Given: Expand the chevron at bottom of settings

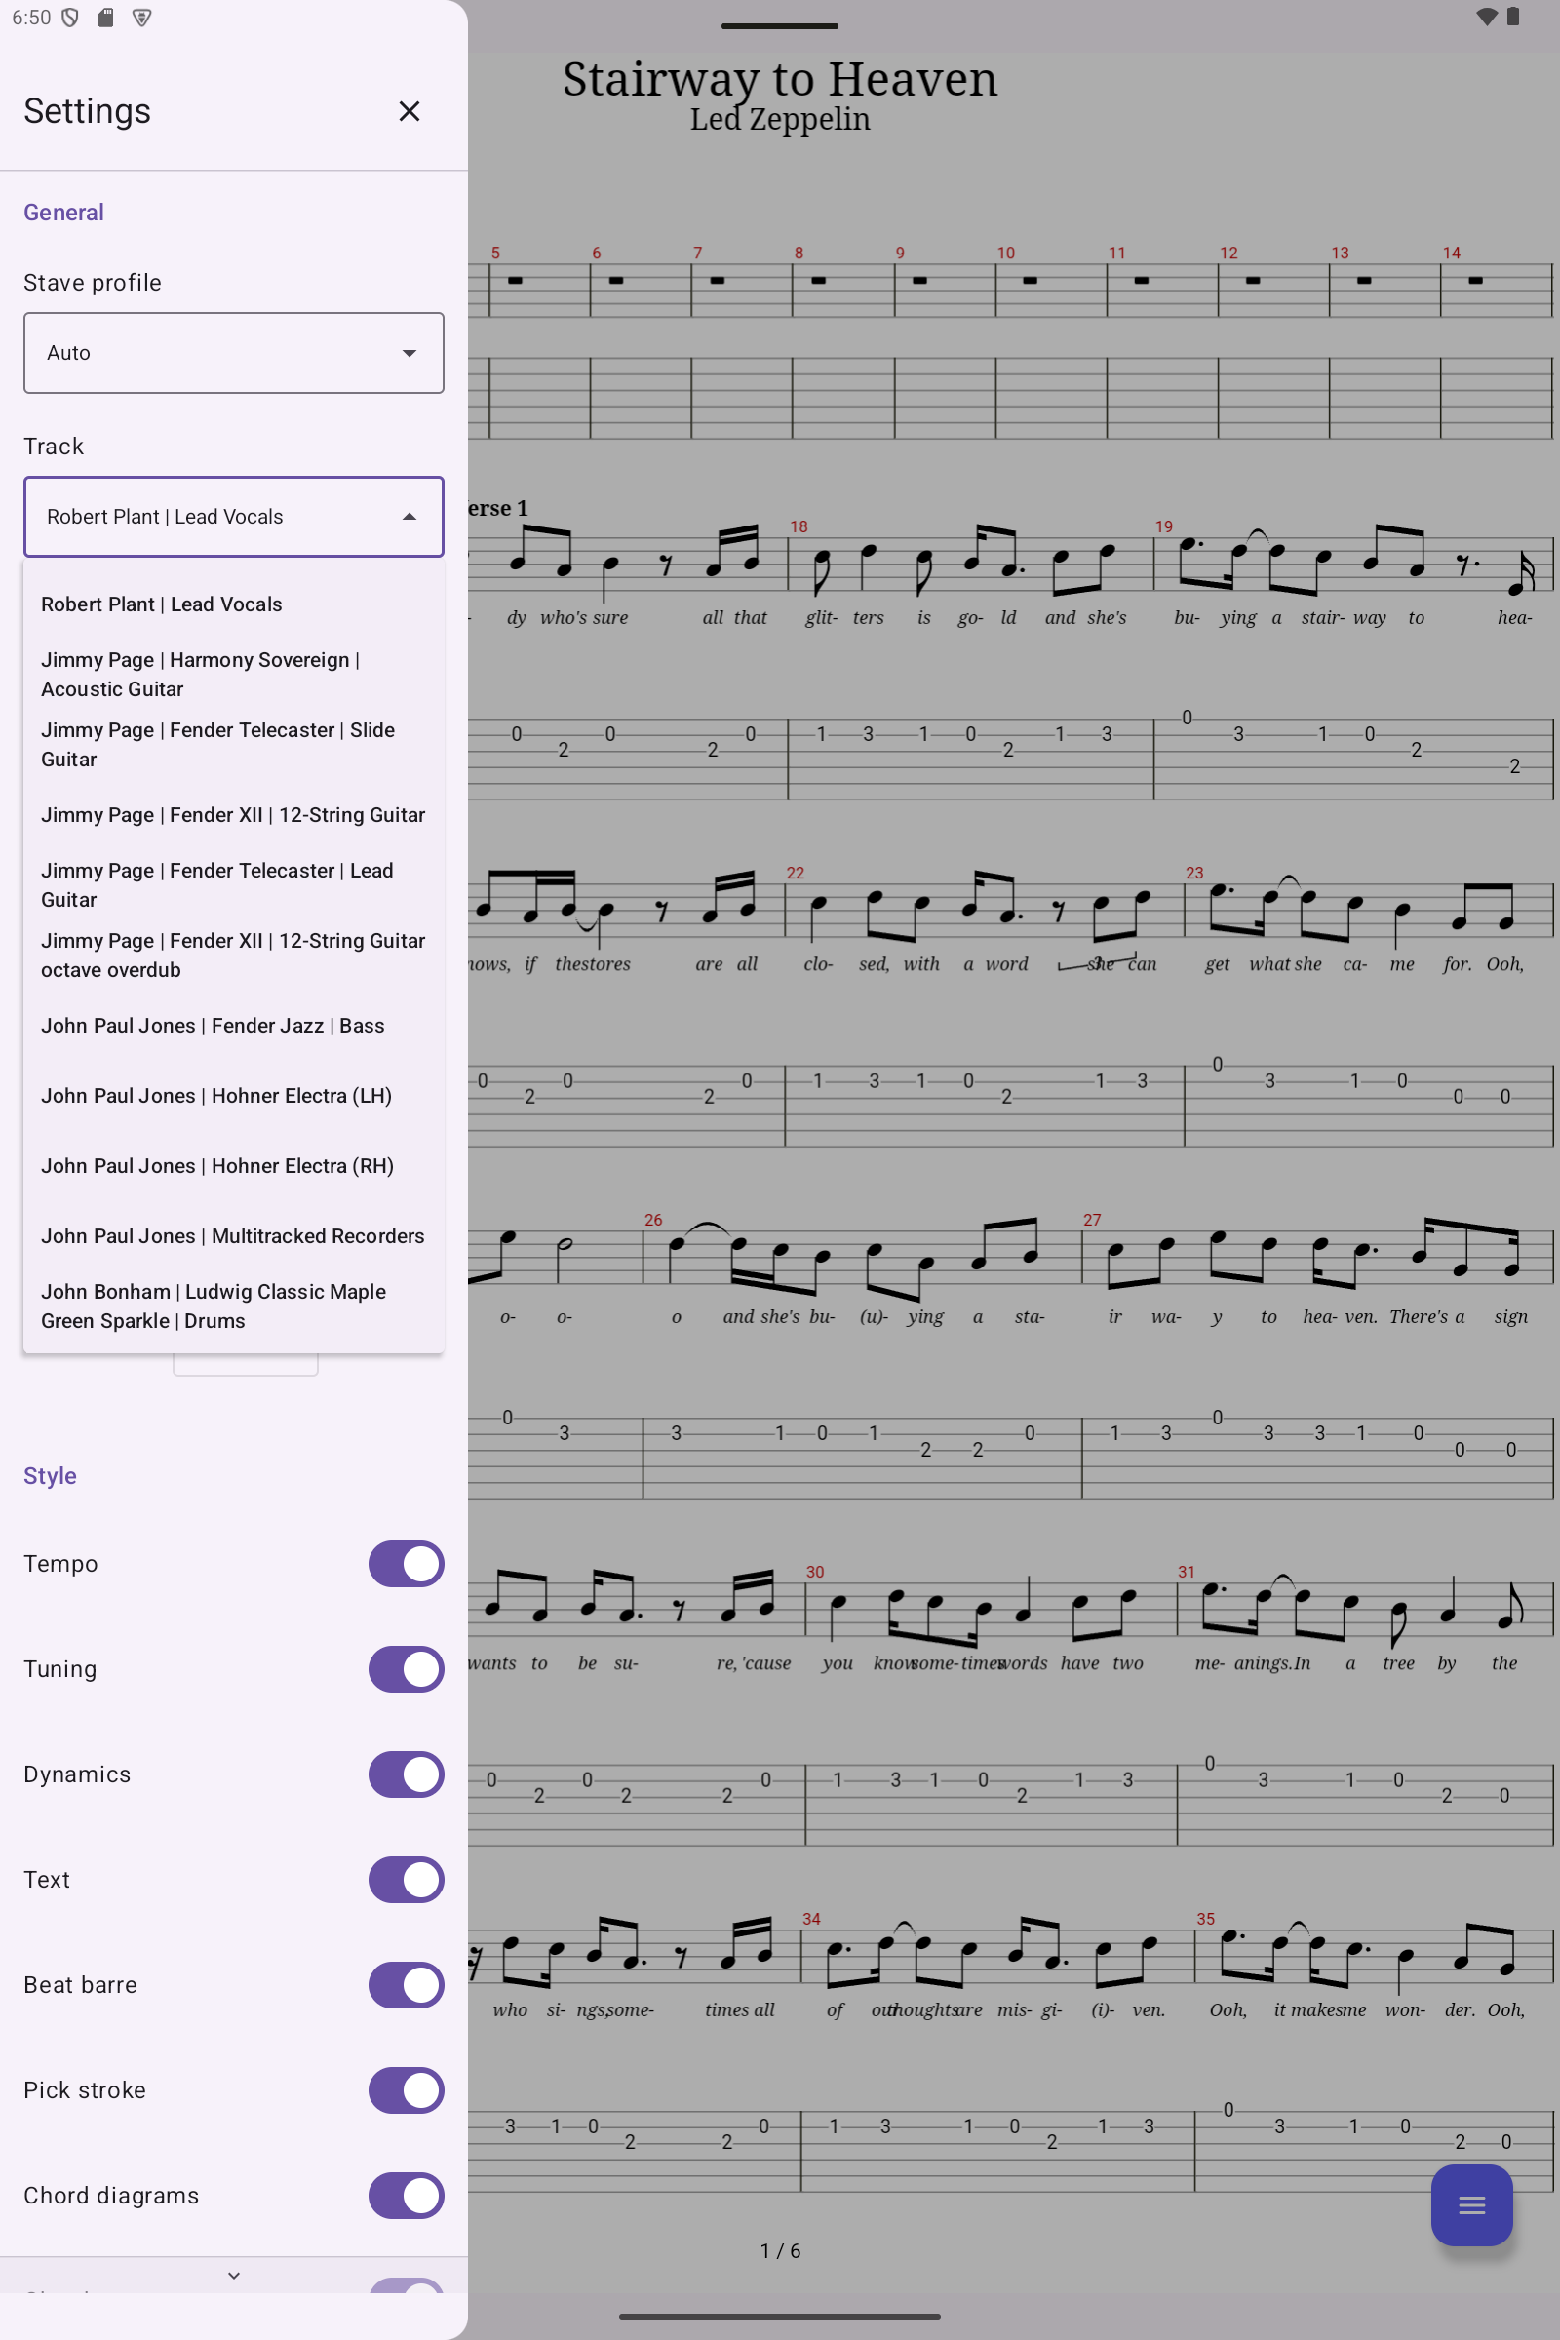Looking at the screenshot, I should [233, 2275].
